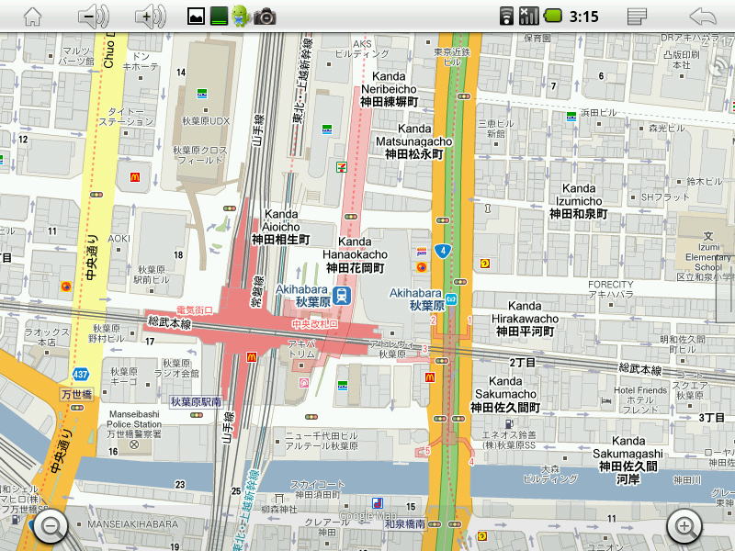This screenshot has width=735, height=551.
Task: Tap the convenience store icon near 浜田ビル
Action: (571, 117)
